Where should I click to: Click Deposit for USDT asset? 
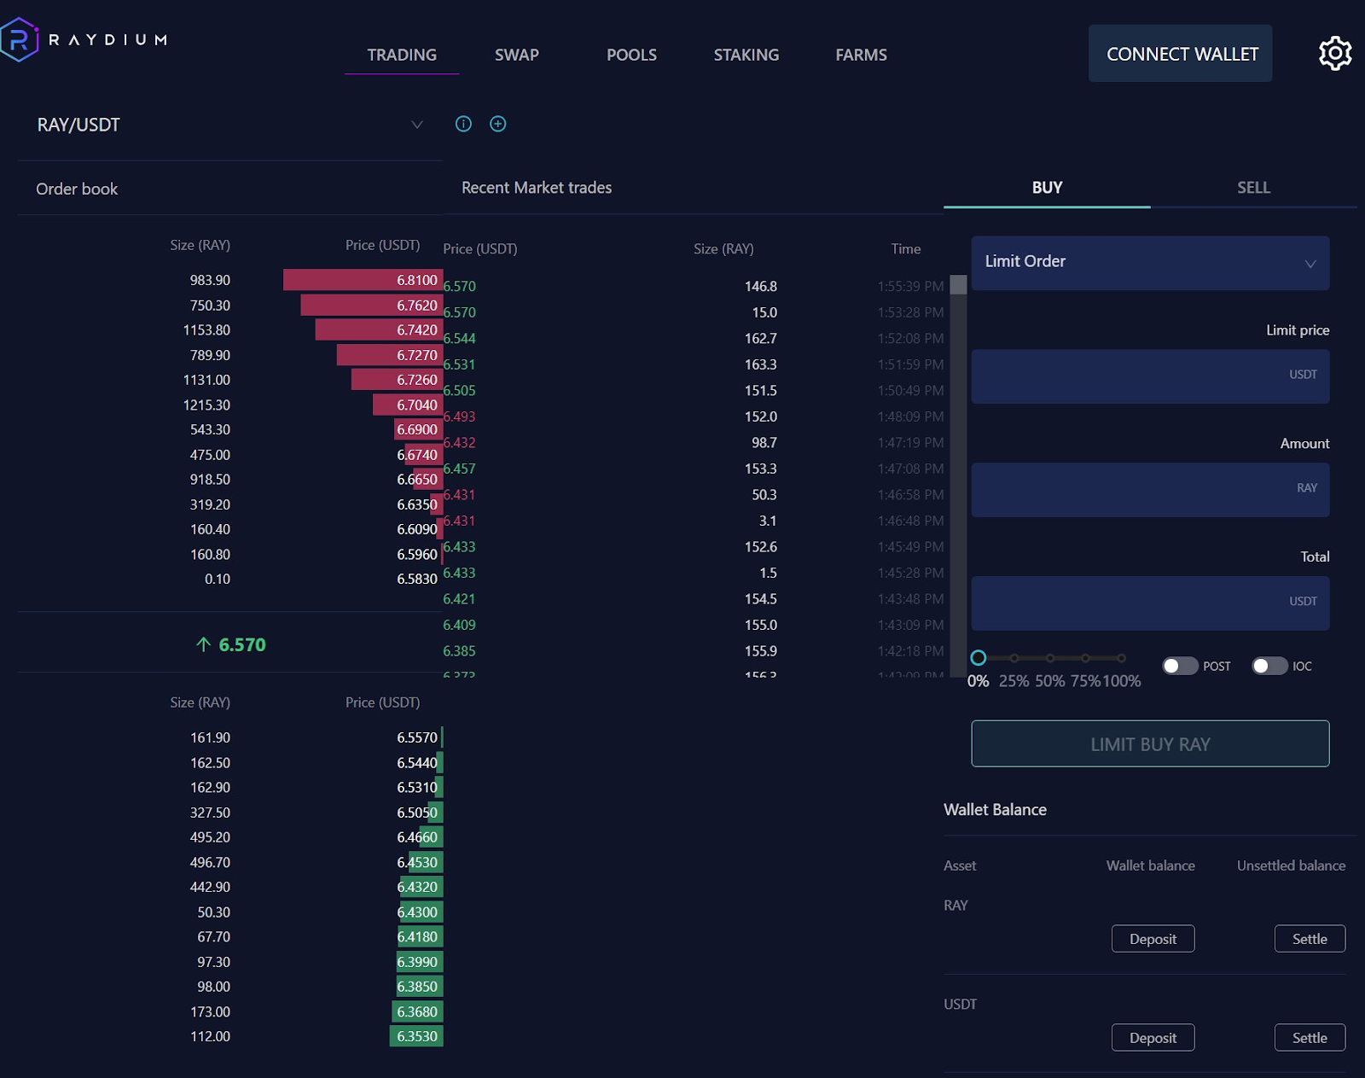1153,1038
